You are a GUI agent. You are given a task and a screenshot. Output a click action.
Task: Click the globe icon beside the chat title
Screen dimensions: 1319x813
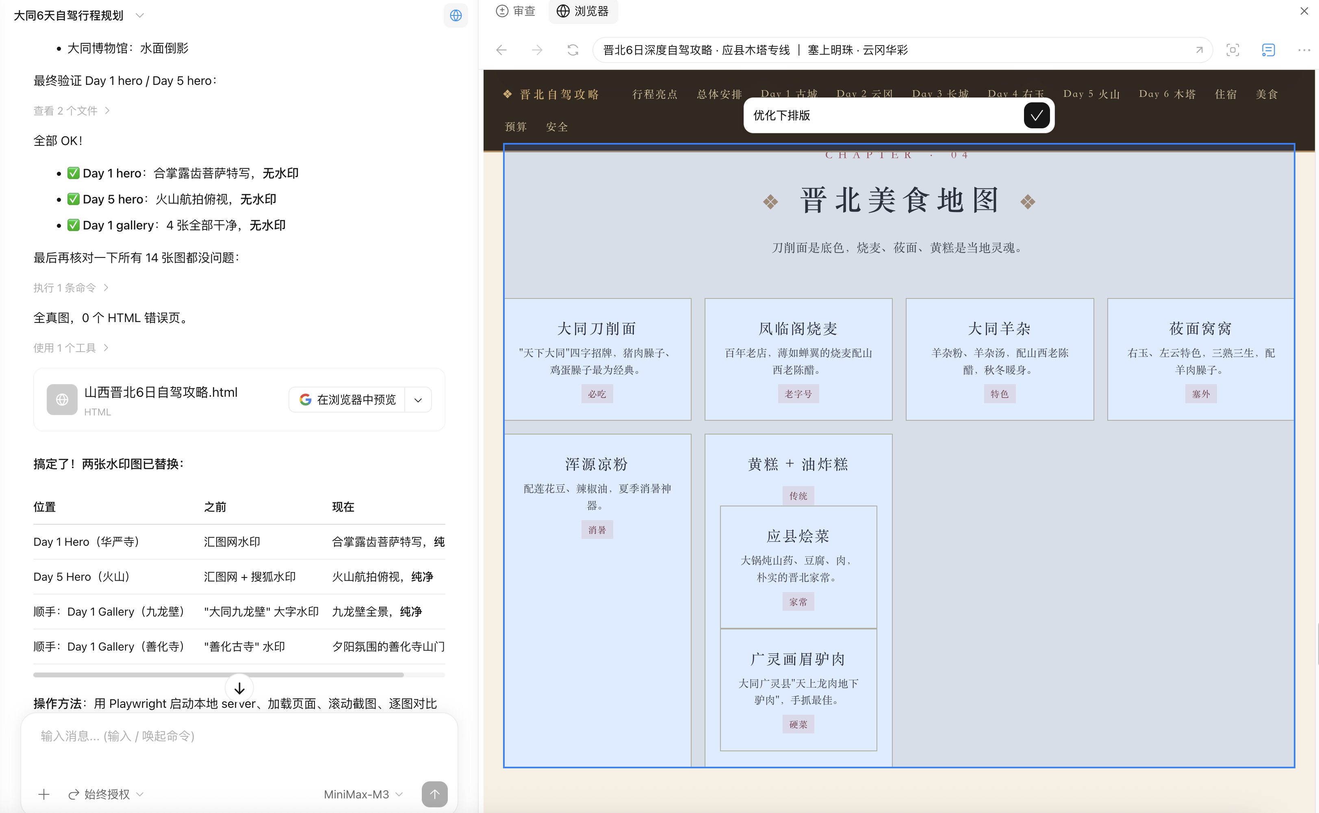(456, 15)
